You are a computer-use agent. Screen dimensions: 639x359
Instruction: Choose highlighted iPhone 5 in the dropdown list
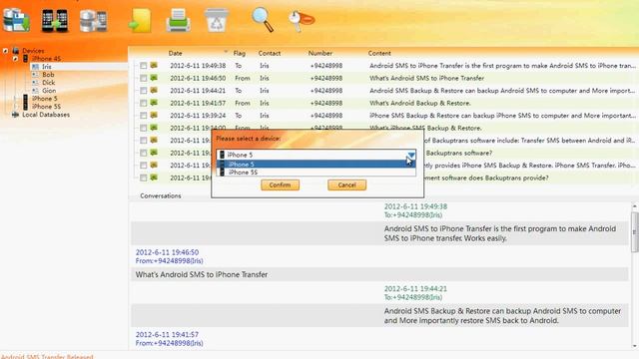pos(317,164)
